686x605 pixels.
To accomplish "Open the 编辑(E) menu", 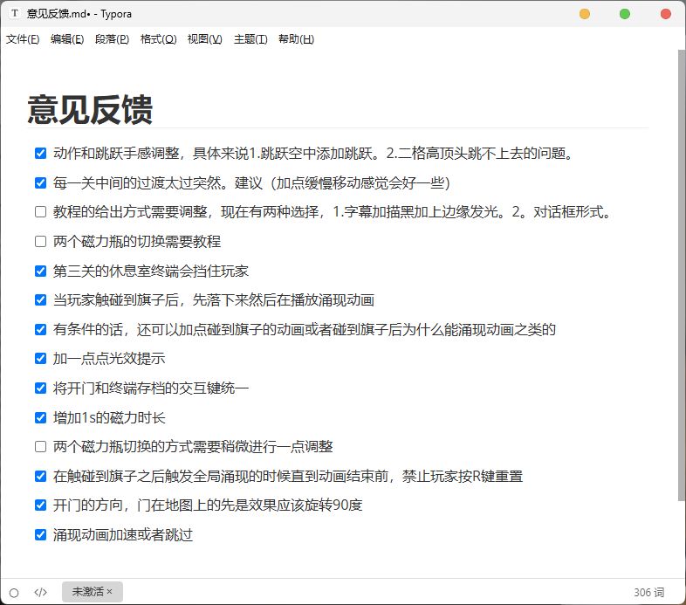I will (x=67, y=39).
